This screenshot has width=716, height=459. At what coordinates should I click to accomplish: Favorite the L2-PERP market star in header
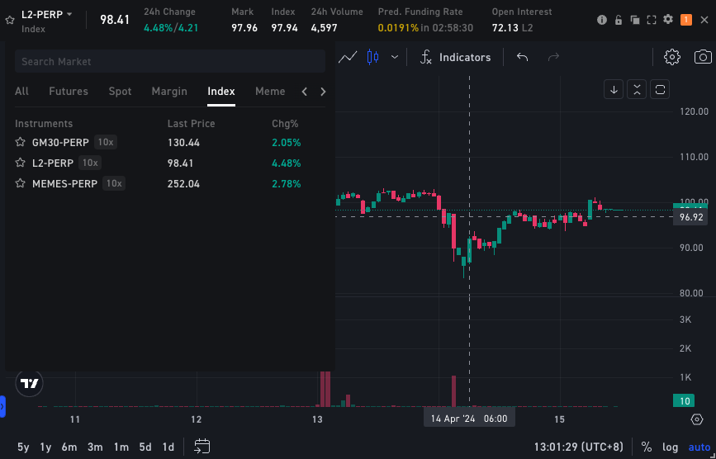click(10, 21)
